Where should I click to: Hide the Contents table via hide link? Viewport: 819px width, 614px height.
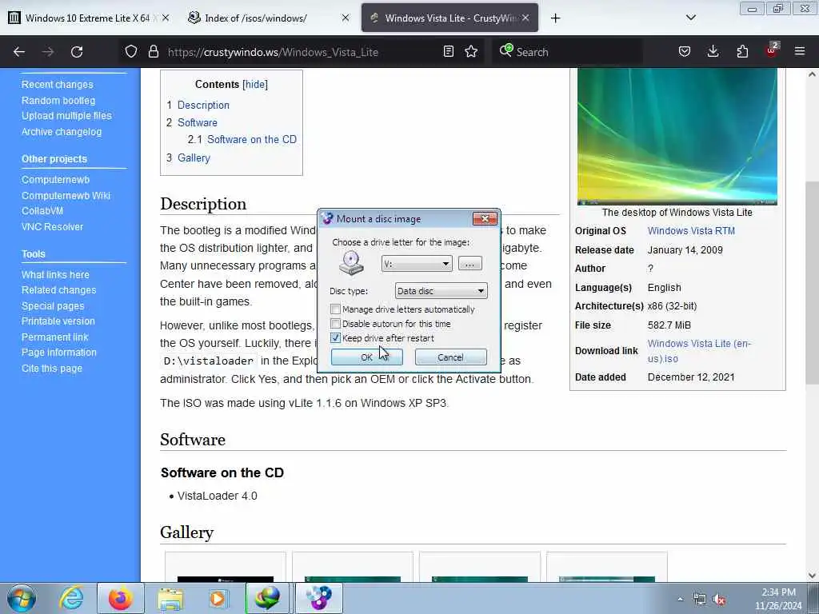255,84
